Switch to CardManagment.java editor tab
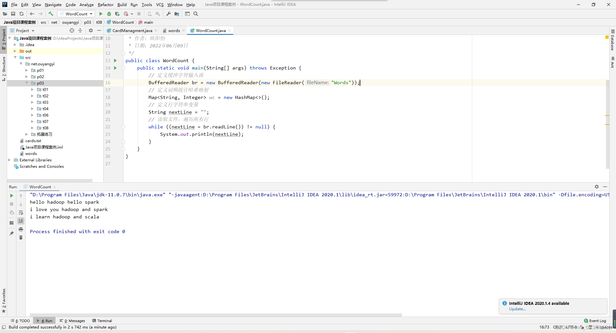 [x=132, y=30]
